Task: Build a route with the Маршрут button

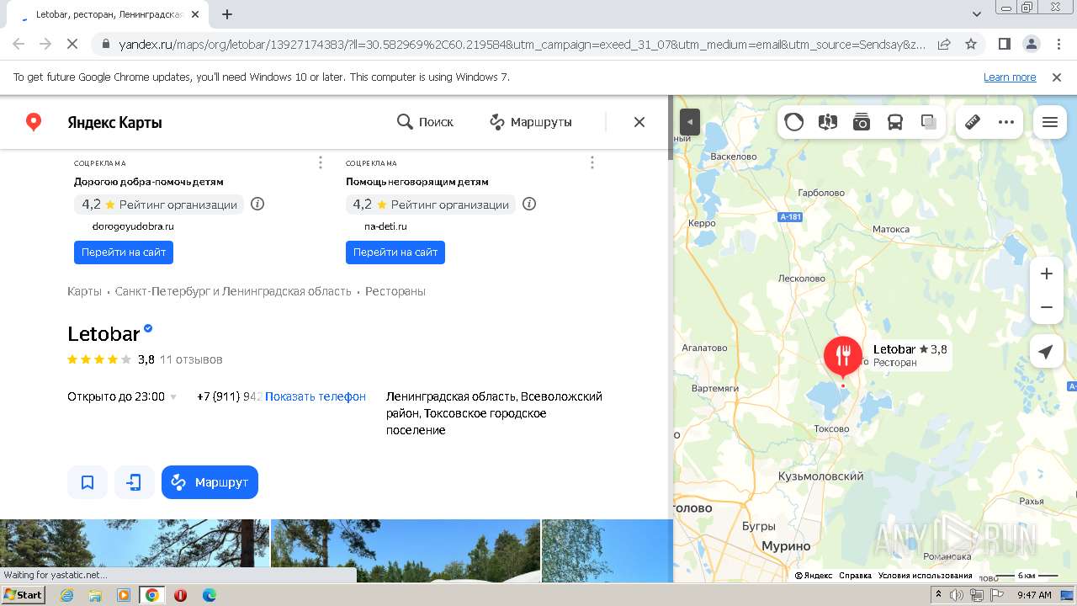Action: point(210,482)
